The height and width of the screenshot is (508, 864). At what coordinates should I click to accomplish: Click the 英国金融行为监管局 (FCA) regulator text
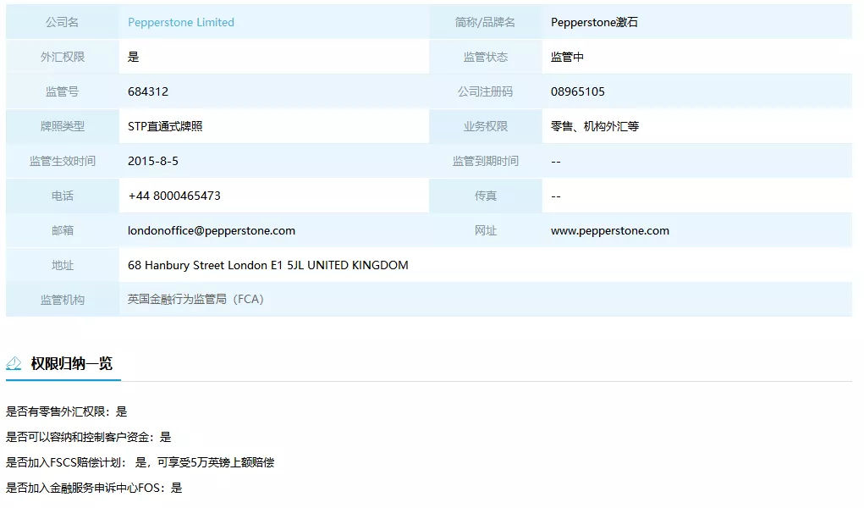click(x=195, y=300)
